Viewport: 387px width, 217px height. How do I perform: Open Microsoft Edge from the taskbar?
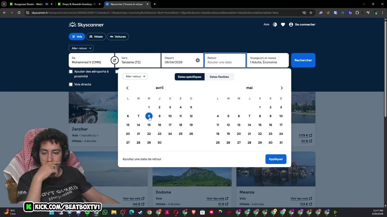(x=132, y=212)
